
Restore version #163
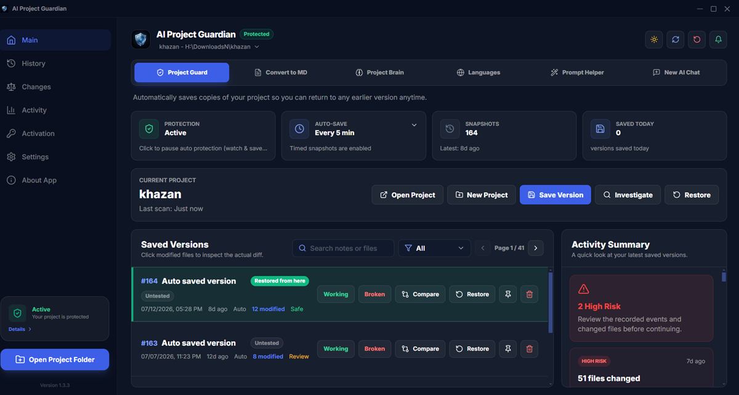(x=472, y=349)
